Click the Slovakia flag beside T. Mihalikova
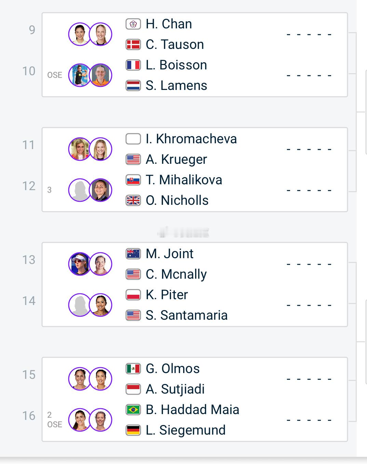 [133, 180]
